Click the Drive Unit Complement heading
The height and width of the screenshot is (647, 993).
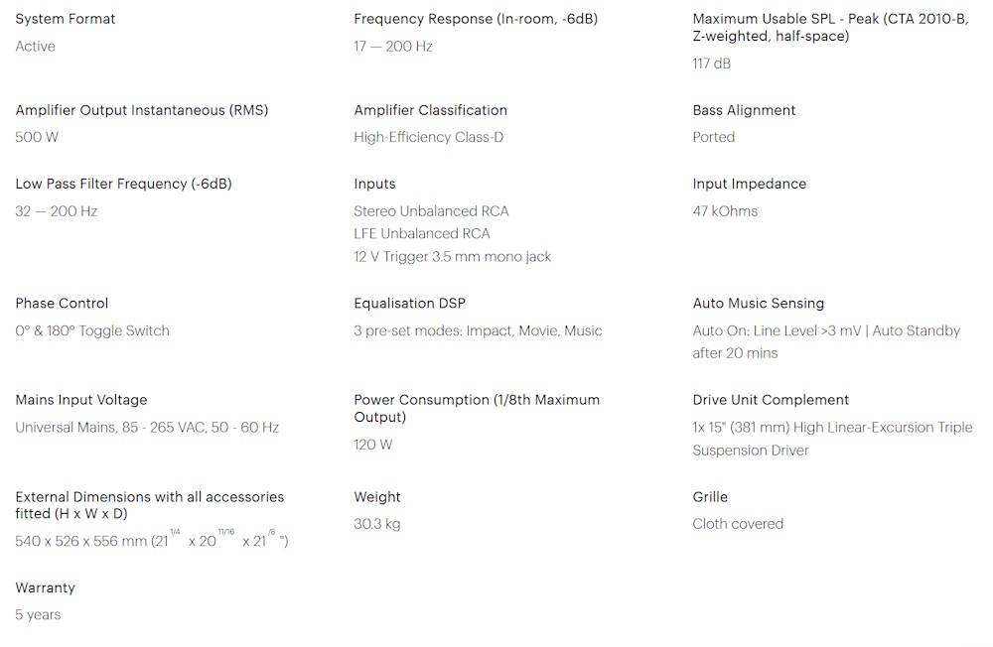click(x=771, y=400)
